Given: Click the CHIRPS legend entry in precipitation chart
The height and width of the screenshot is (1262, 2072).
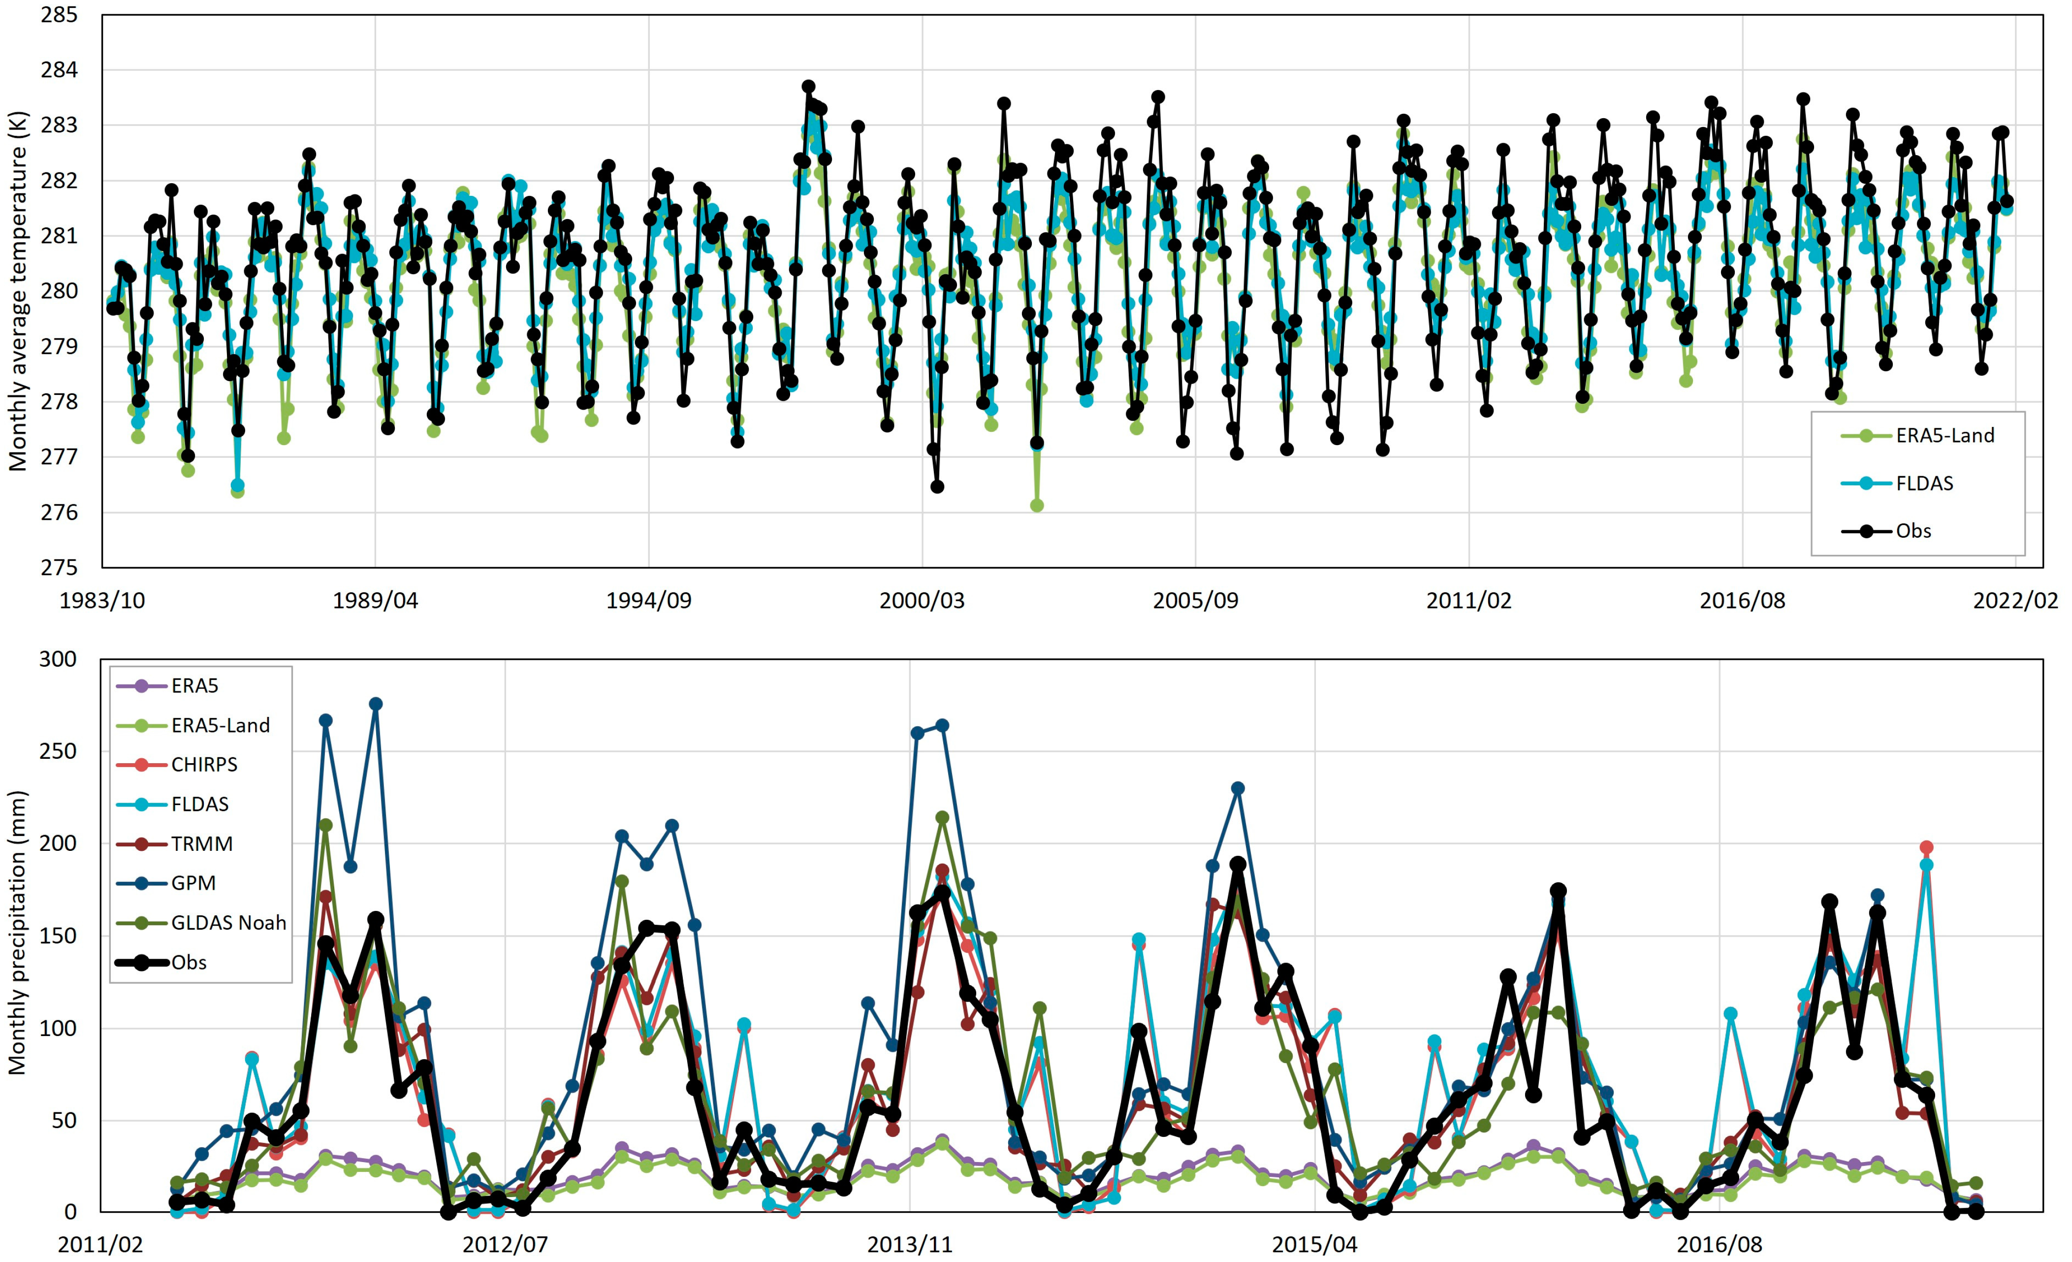Looking at the screenshot, I should tap(203, 765).
